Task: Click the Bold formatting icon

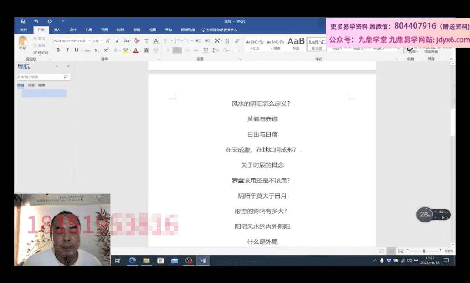Action: (58, 50)
